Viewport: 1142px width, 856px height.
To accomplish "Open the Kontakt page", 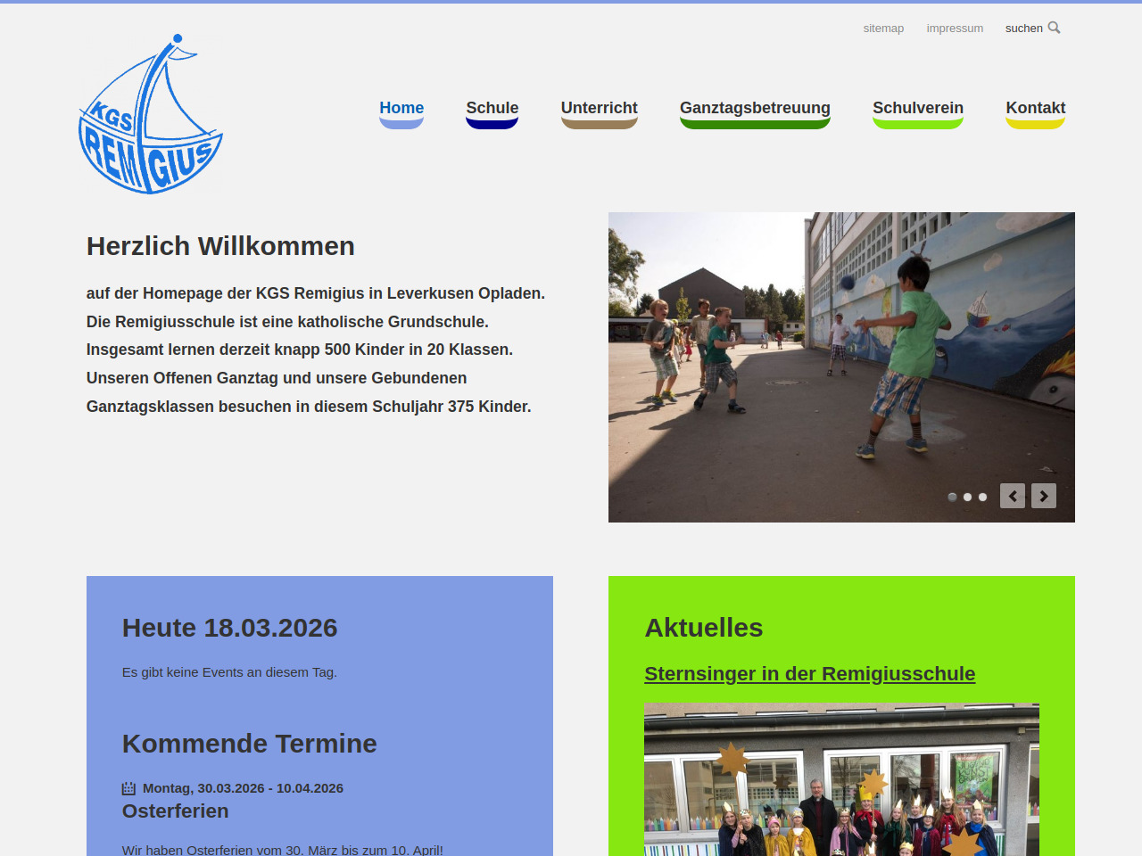I will pos(1035,108).
